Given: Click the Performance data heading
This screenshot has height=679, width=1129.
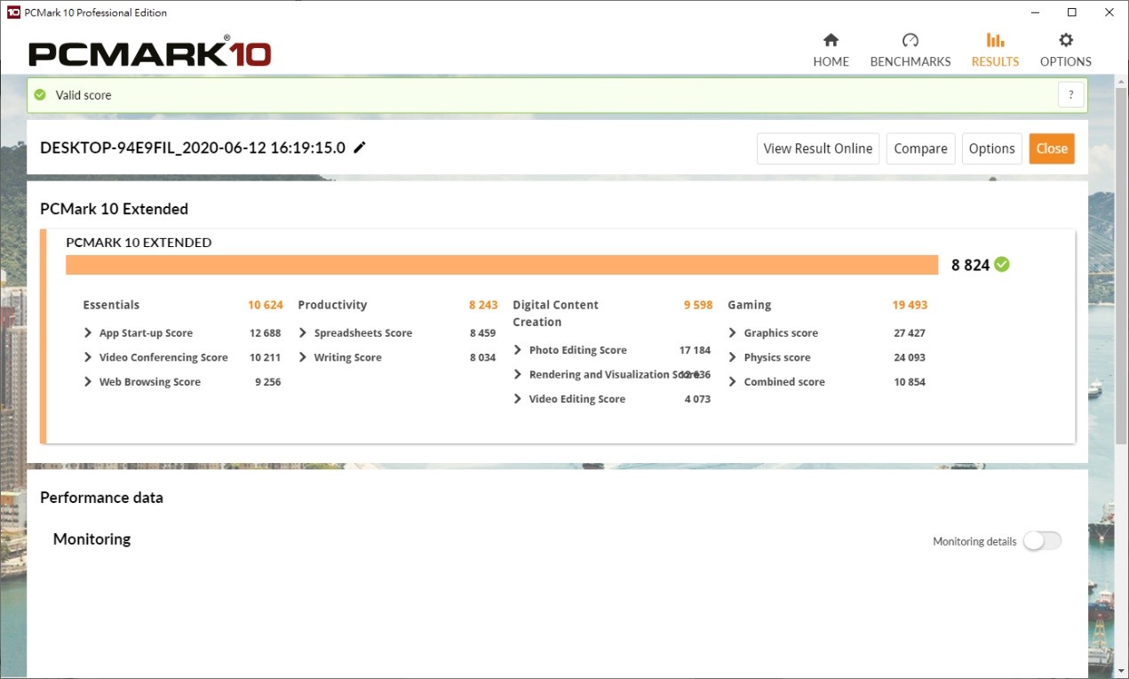Looking at the screenshot, I should pos(101,498).
